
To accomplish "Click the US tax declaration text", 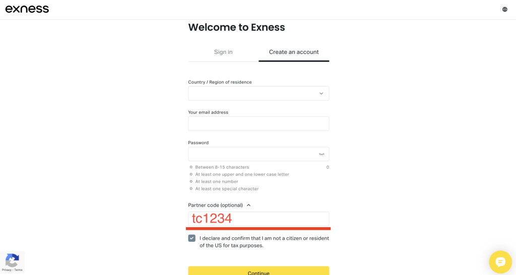I will click(264, 242).
